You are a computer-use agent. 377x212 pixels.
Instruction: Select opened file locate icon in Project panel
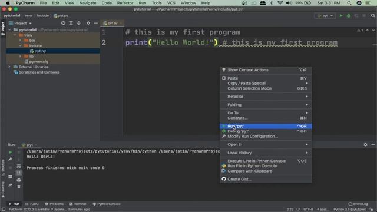click(x=63, y=23)
